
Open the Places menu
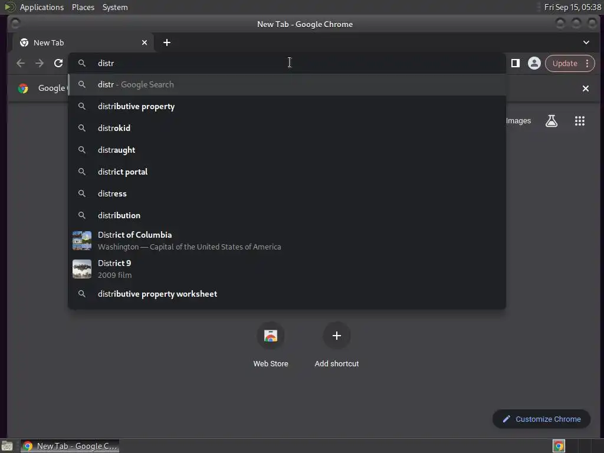(x=83, y=7)
